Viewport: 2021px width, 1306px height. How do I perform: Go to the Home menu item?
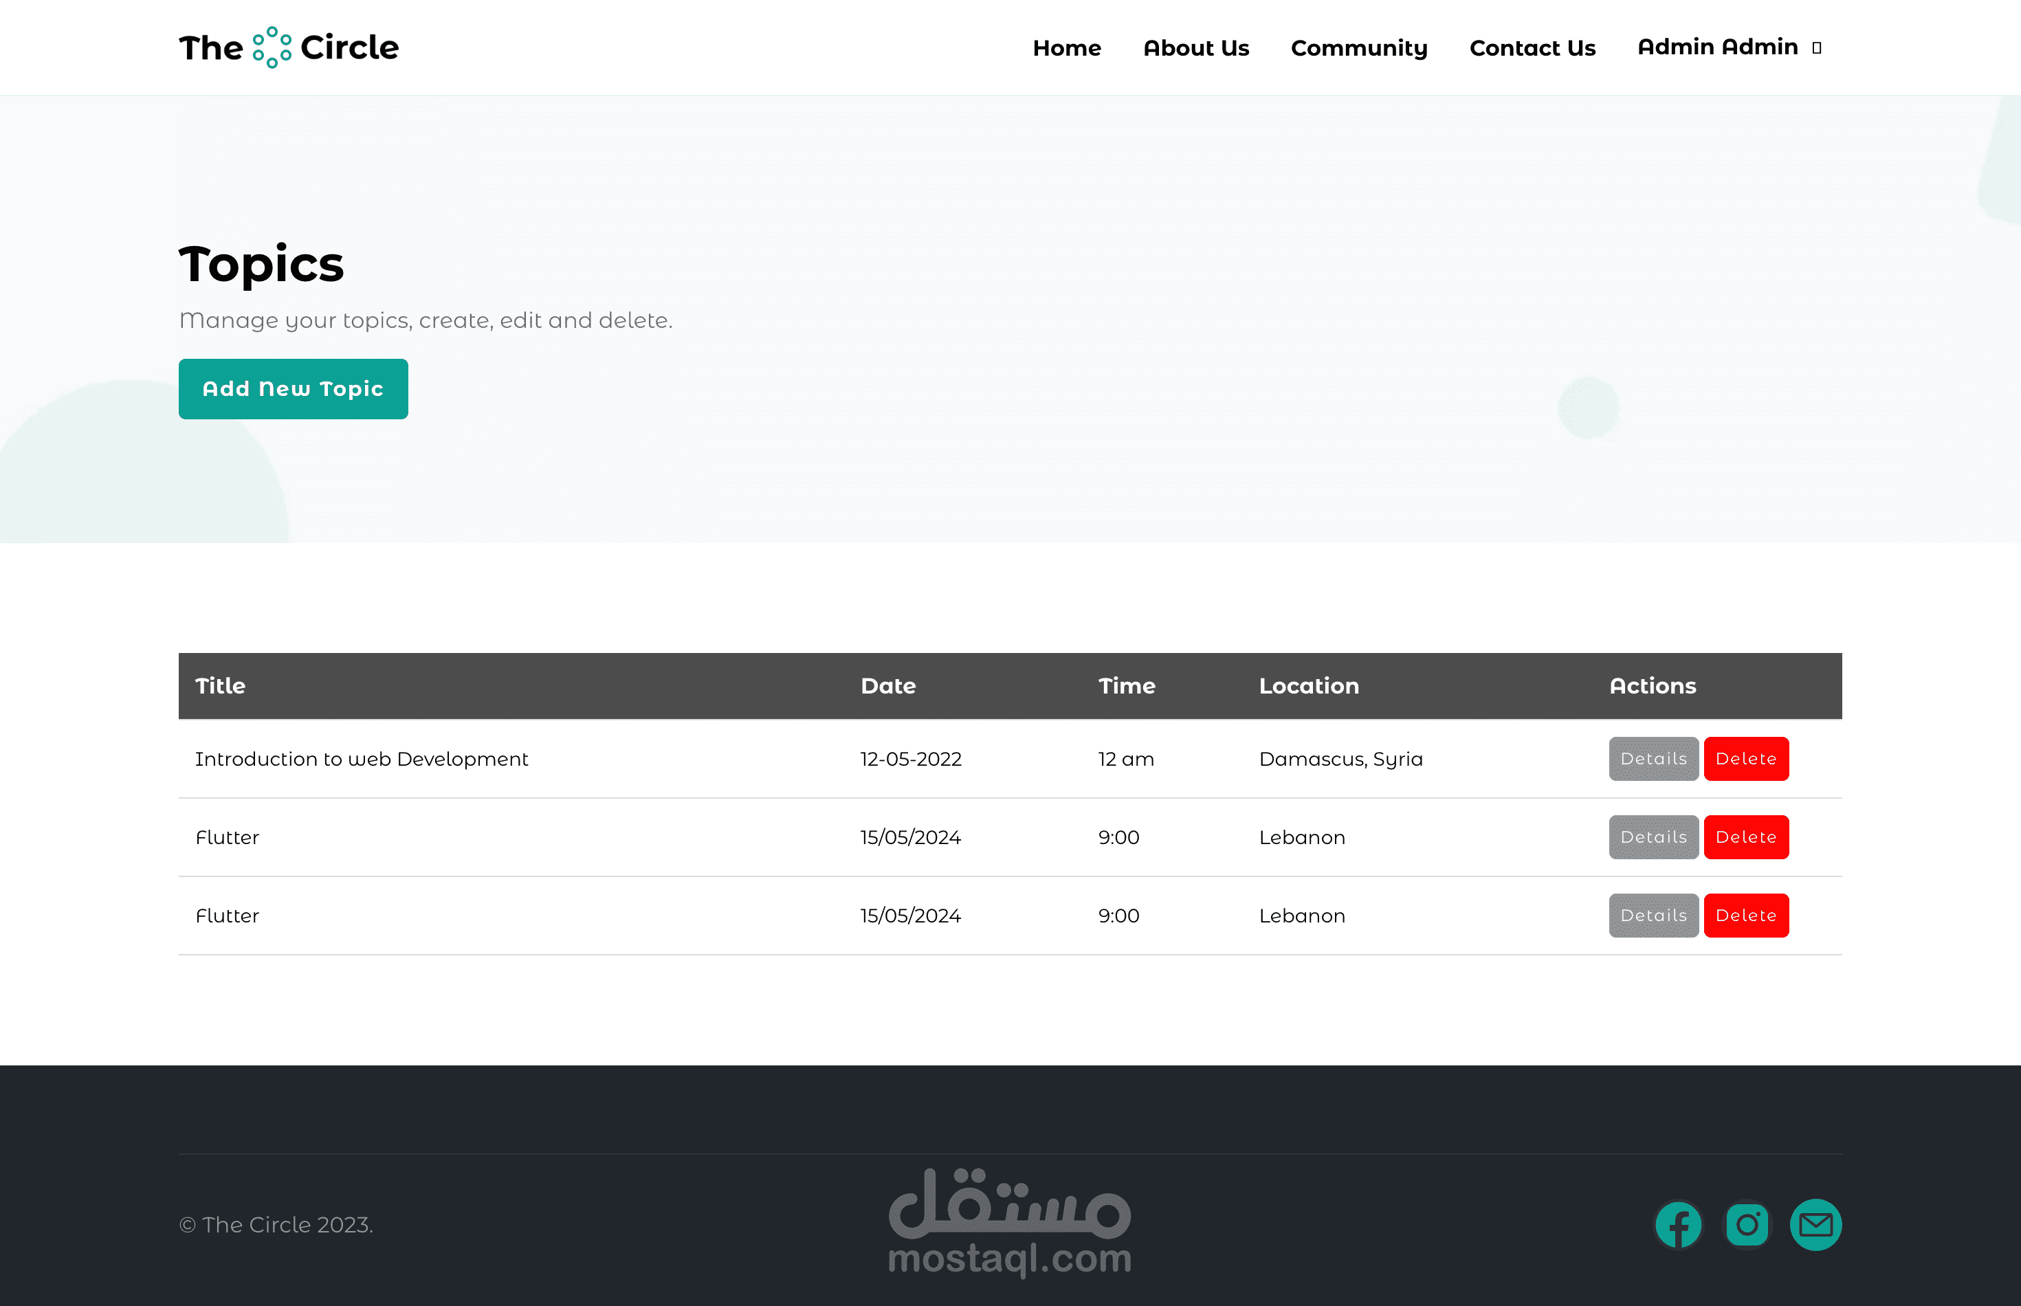(x=1067, y=48)
